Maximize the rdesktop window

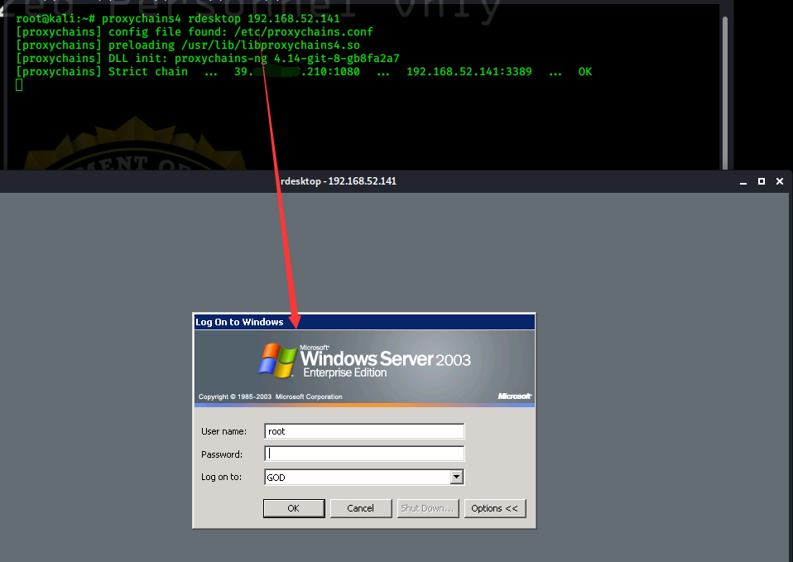click(762, 181)
